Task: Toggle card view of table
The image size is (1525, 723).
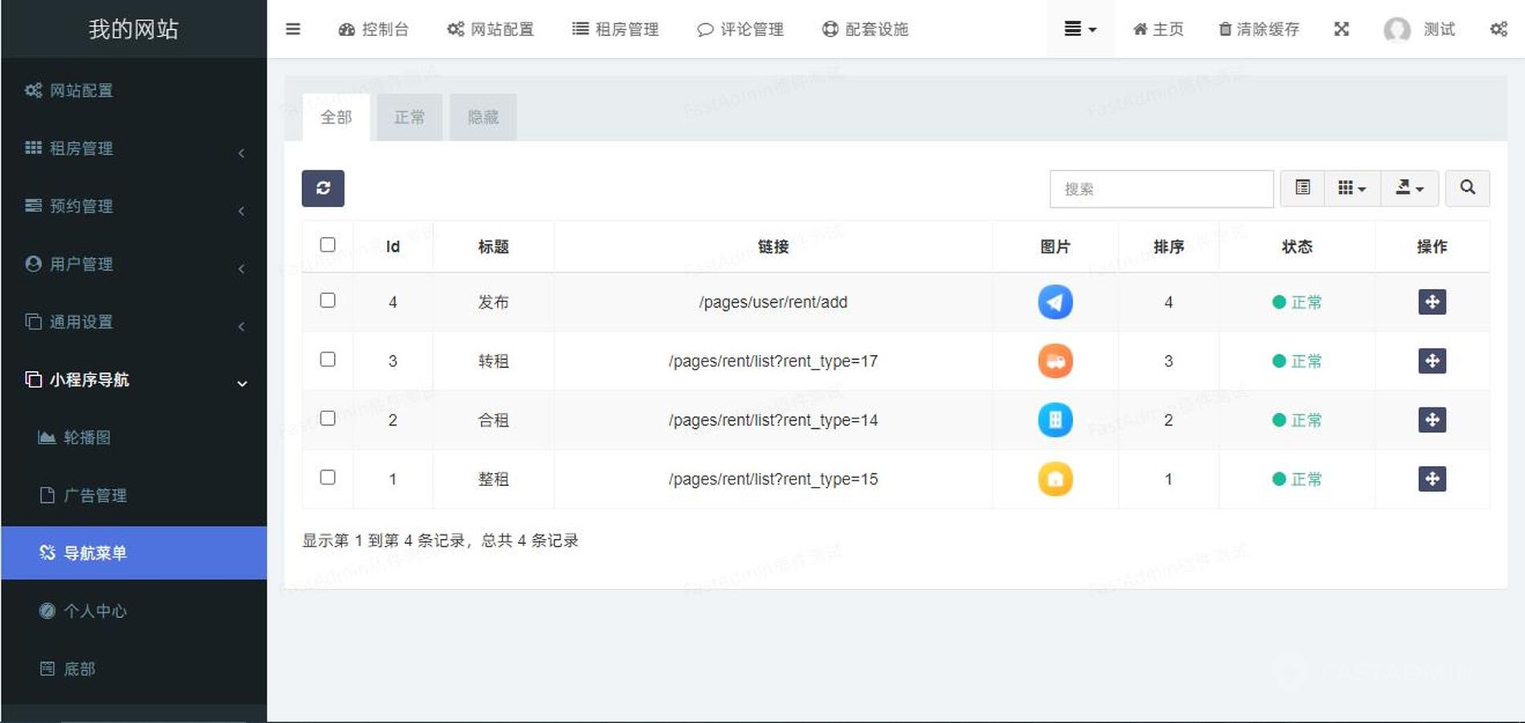Action: tap(1303, 188)
